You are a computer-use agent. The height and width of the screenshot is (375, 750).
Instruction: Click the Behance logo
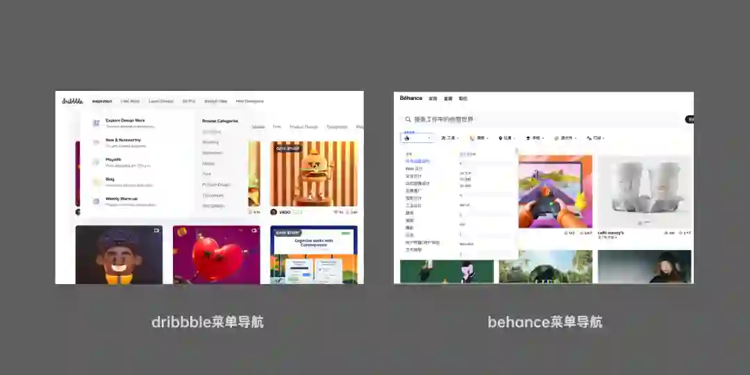tap(411, 98)
